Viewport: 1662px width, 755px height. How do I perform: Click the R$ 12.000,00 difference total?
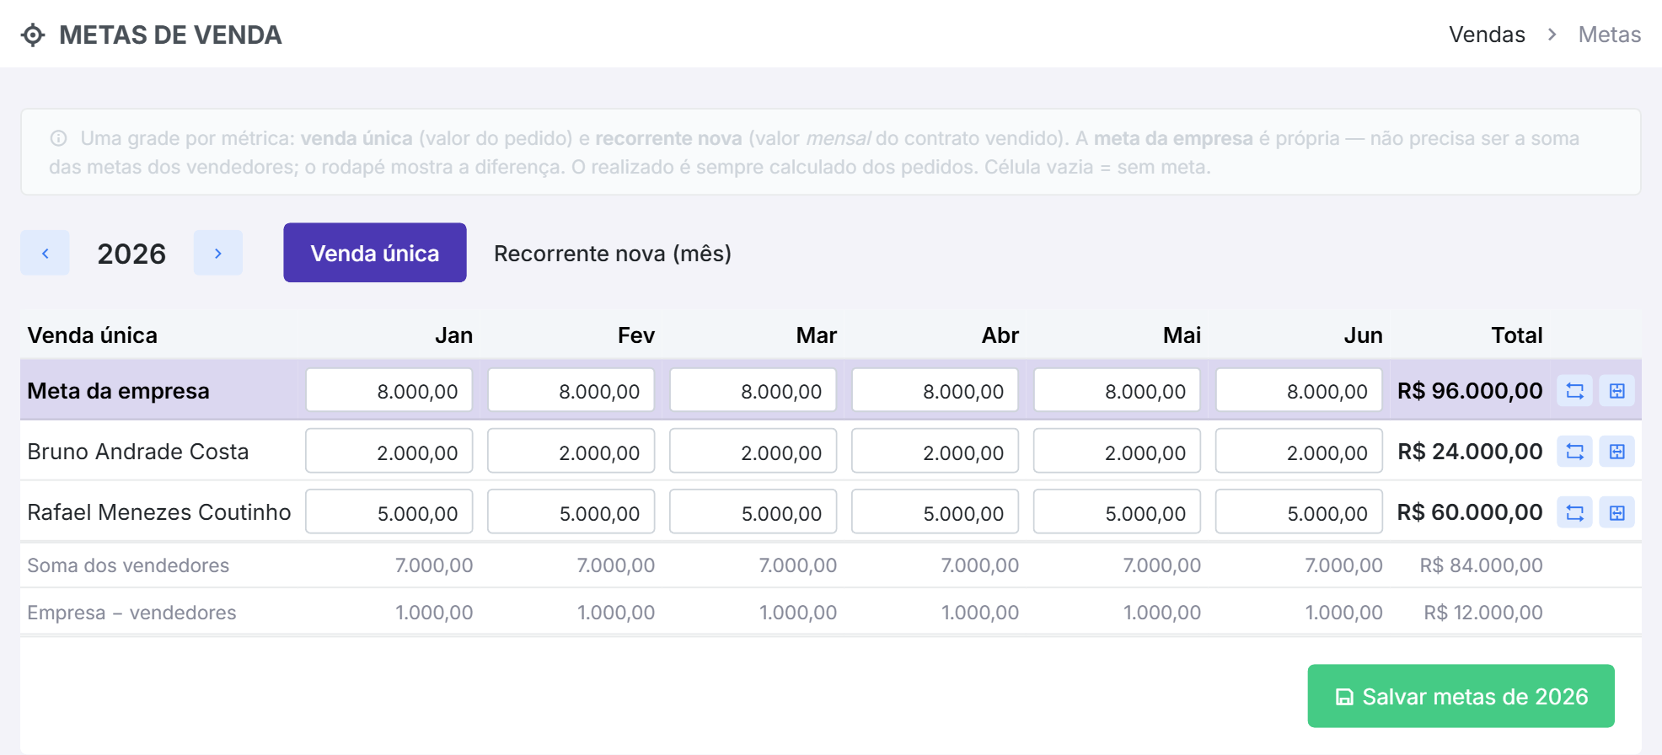point(1483,613)
